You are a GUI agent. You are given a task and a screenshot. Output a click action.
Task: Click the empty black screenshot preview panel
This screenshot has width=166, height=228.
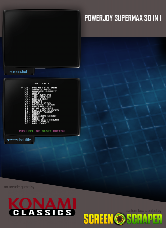[41, 39]
